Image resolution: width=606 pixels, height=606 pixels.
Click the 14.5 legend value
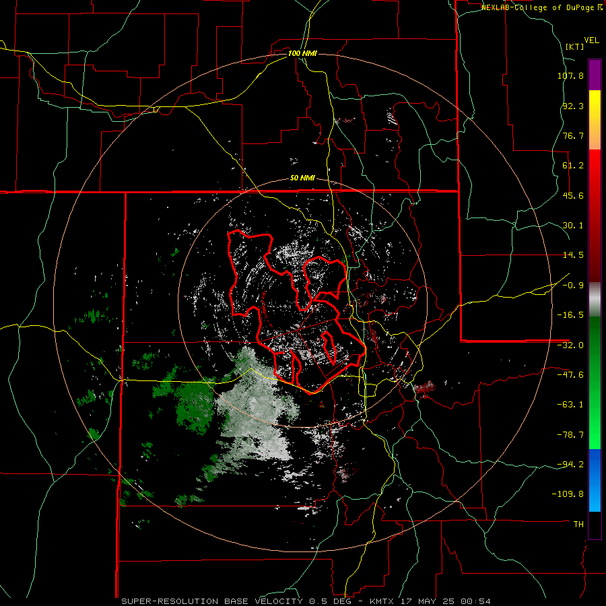(573, 255)
